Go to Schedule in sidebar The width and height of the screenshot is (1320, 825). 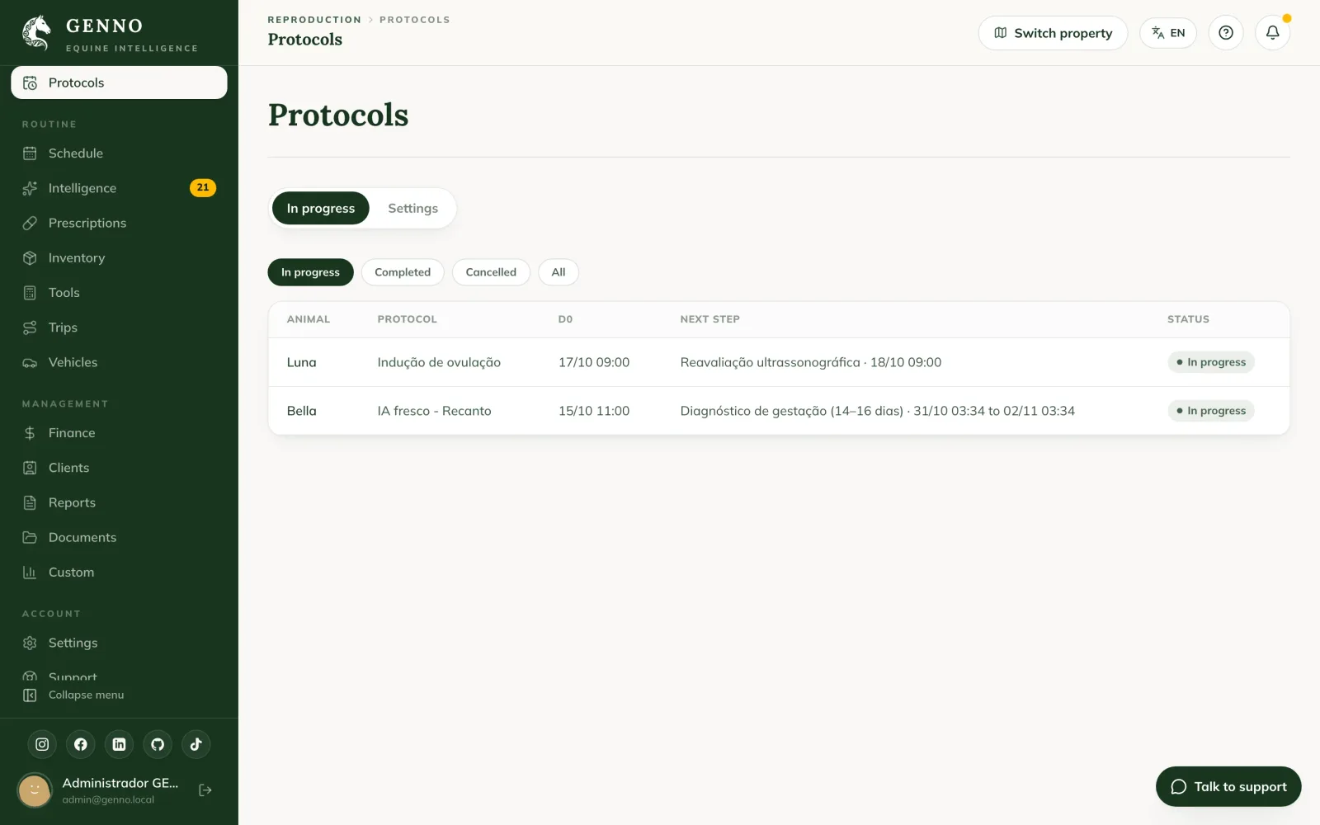pyautogui.click(x=119, y=153)
